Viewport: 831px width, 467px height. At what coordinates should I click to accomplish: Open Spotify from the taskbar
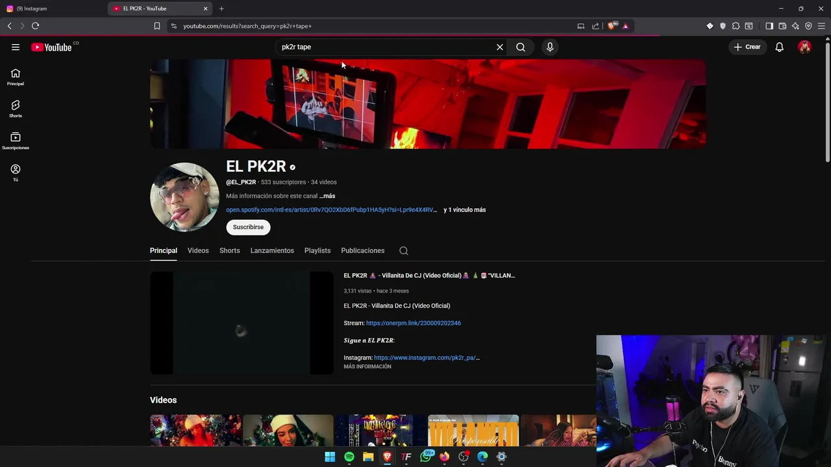tap(349, 457)
